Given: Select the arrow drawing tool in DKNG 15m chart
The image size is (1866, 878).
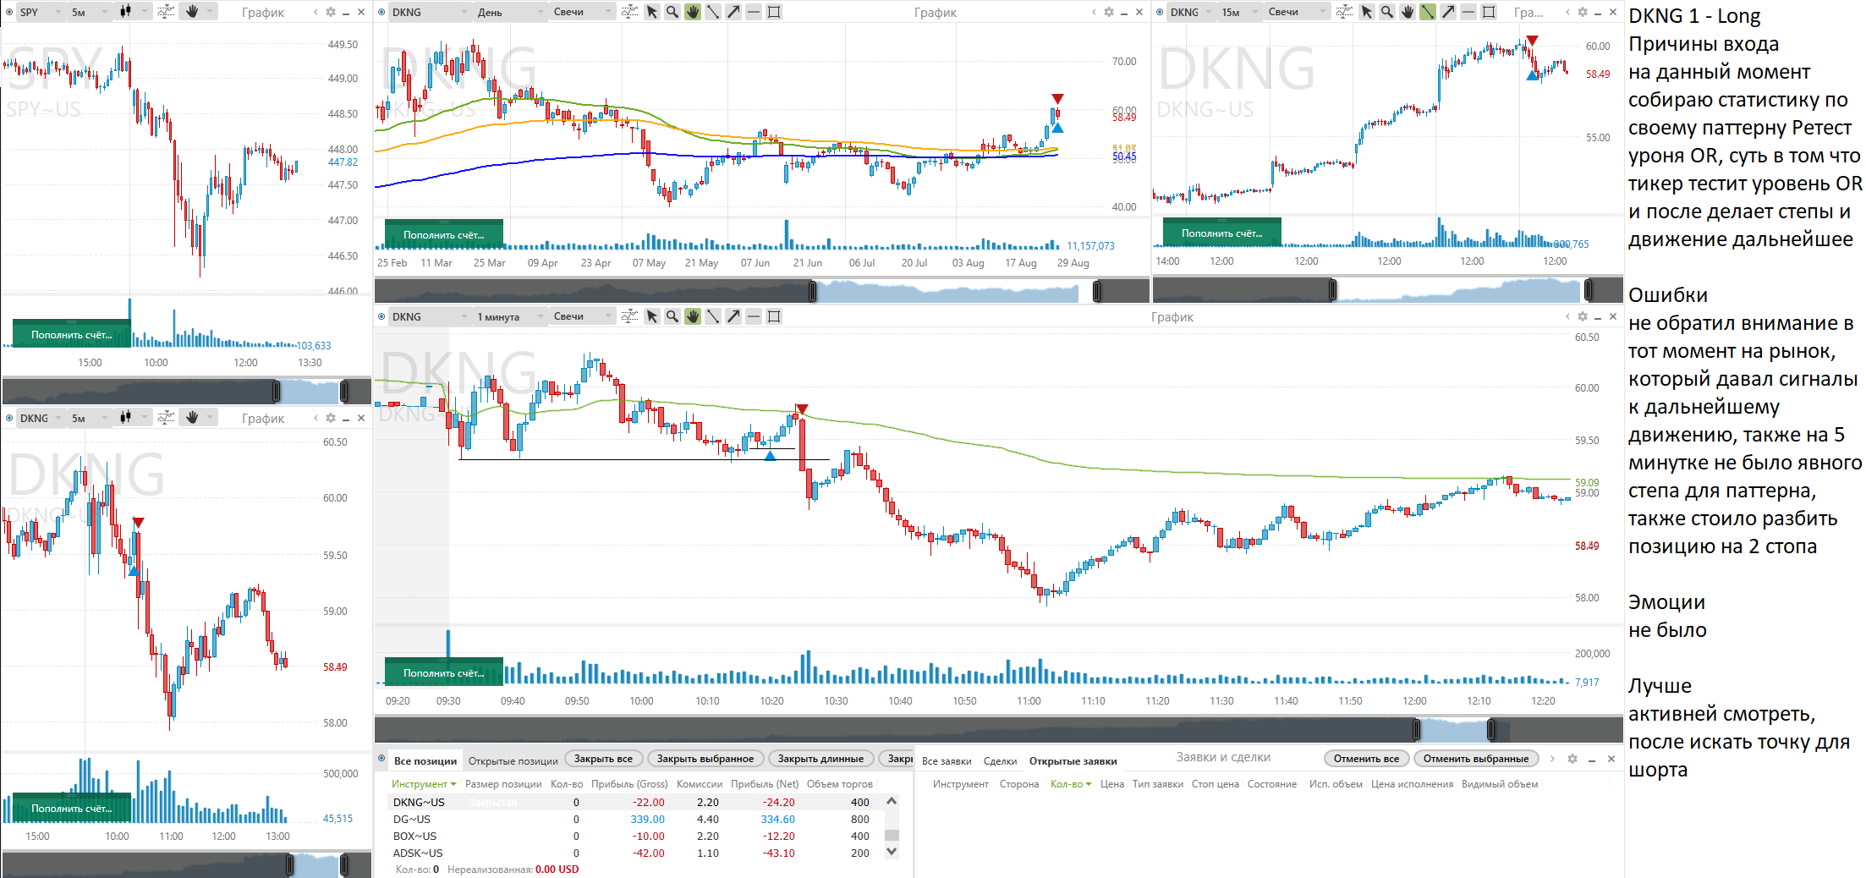Looking at the screenshot, I should [1448, 12].
